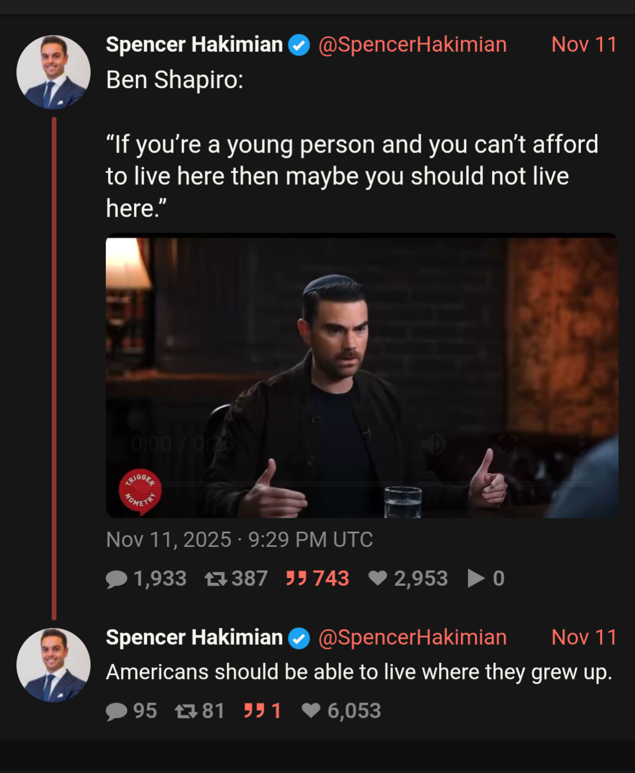This screenshot has width=635, height=773.
Task: Click the play-count icon beside the 0
Action: 476,579
